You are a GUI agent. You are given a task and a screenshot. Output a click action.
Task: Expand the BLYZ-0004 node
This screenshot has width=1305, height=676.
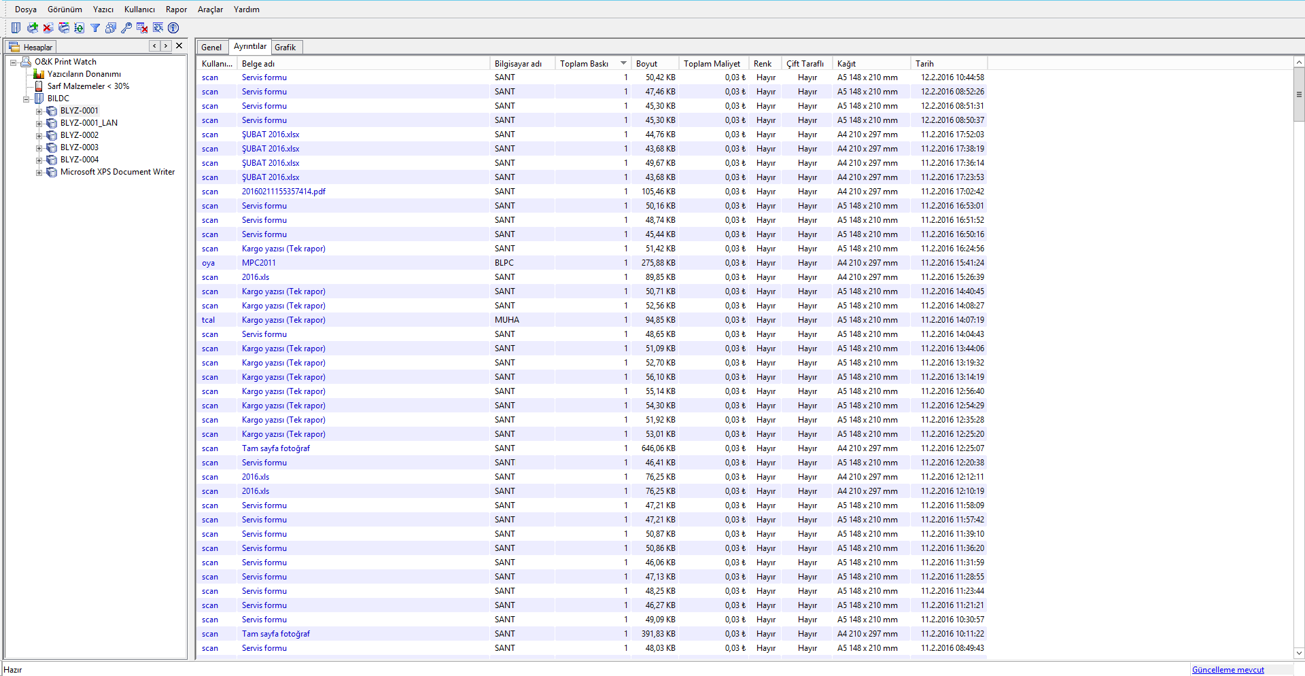(x=39, y=160)
